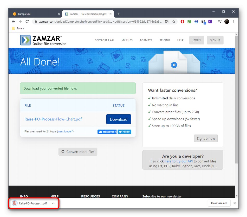Open the media control playlist icon
This screenshot has width=247, height=217.
[220, 21]
